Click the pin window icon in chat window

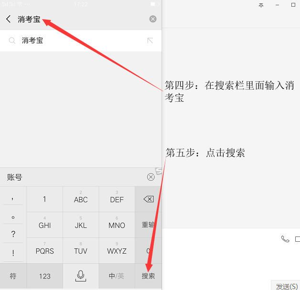[261, 5]
